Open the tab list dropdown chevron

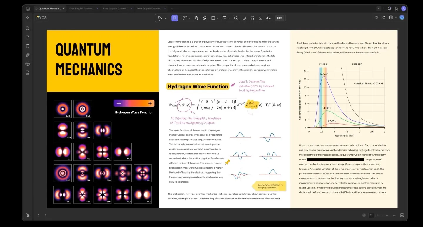click(x=379, y=9)
